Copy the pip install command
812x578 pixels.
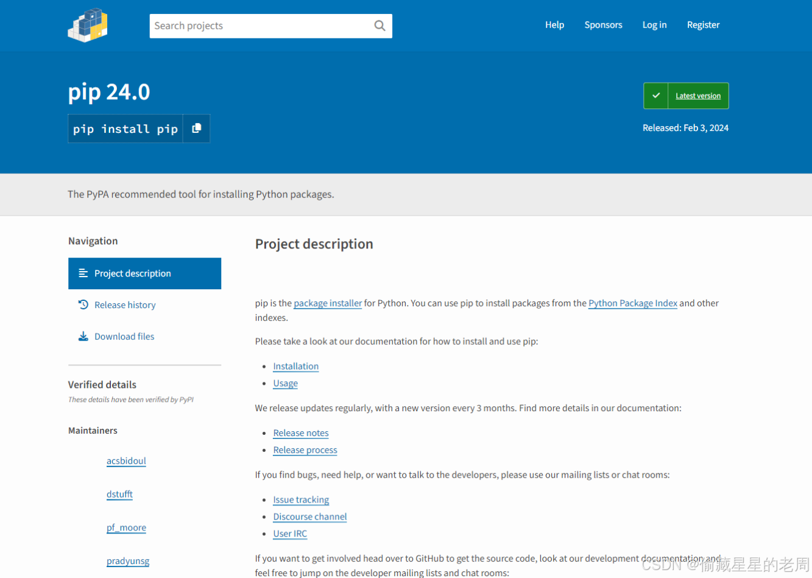(x=196, y=129)
